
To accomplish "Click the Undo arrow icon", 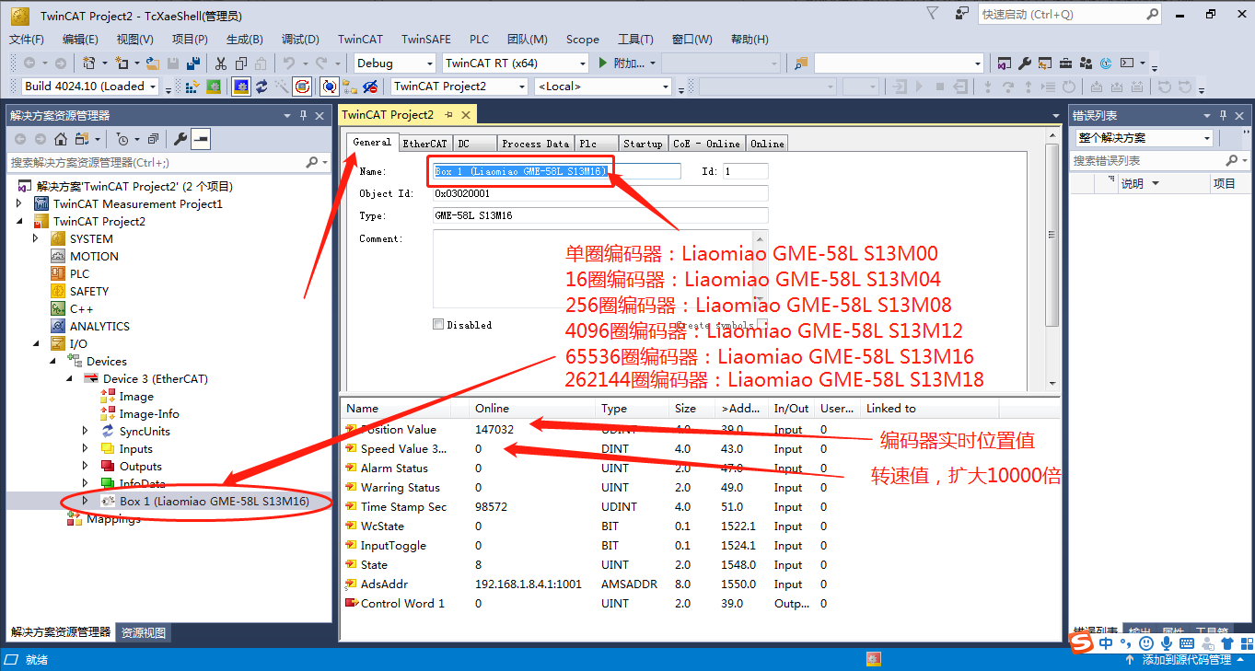I will click(x=289, y=64).
